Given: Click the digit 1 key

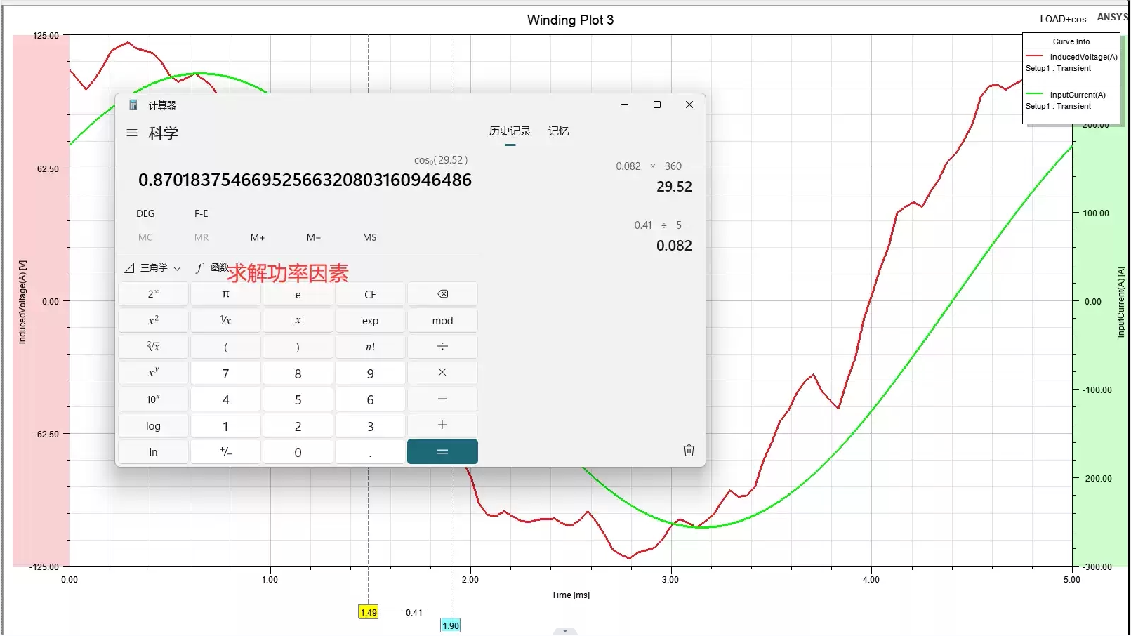Looking at the screenshot, I should 225,425.
